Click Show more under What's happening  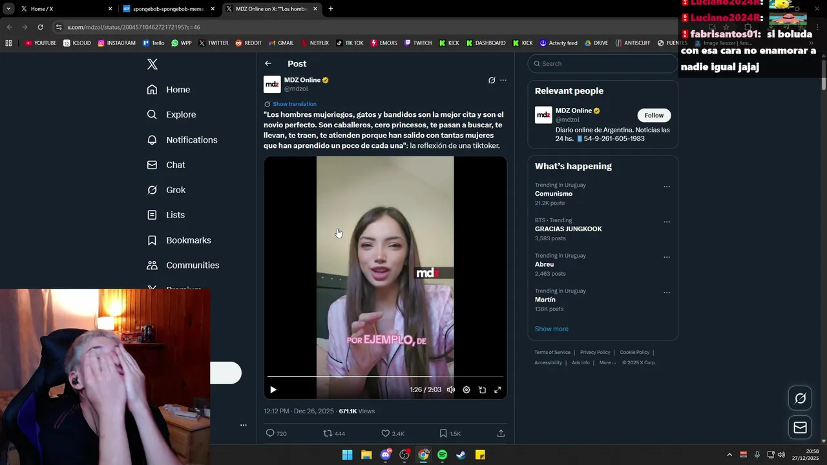click(x=552, y=329)
